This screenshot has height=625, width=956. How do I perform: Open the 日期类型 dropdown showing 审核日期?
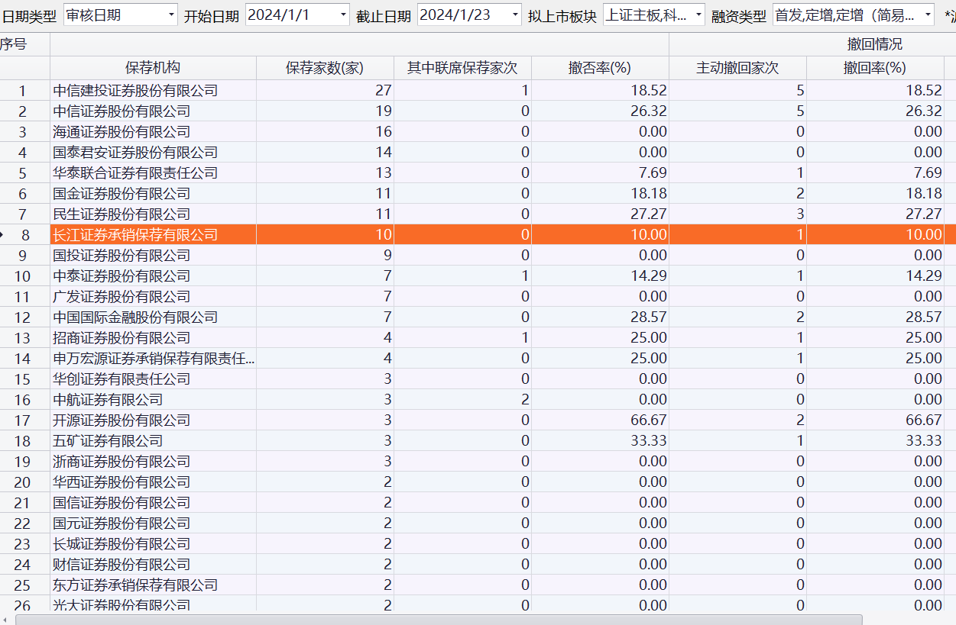point(170,14)
